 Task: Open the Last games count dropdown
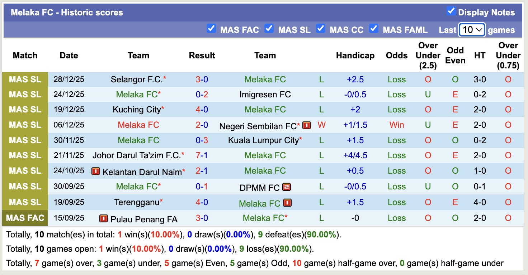tap(472, 30)
